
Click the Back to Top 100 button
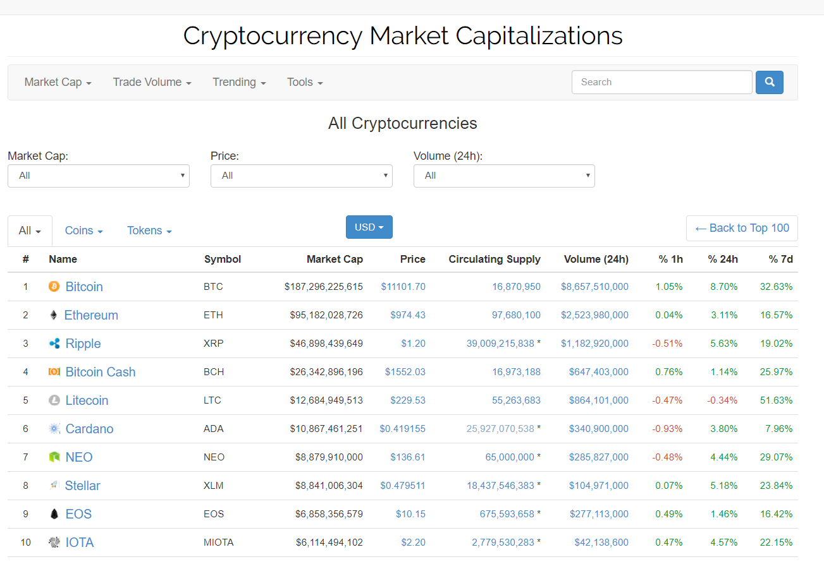(742, 228)
